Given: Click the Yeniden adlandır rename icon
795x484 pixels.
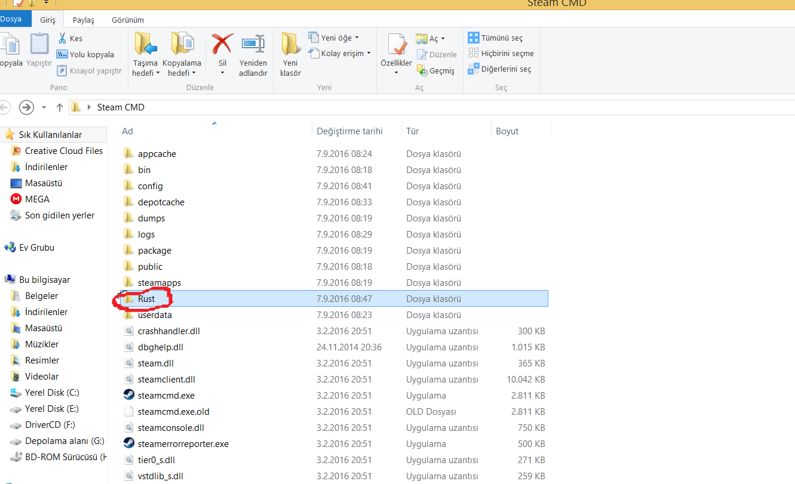Looking at the screenshot, I should click(253, 44).
